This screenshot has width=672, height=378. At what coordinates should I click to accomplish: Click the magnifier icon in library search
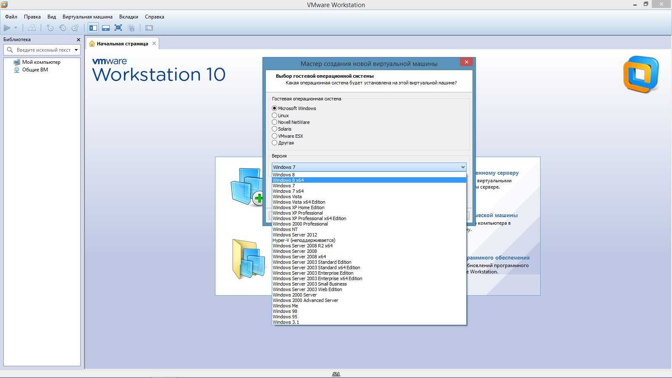point(10,50)
